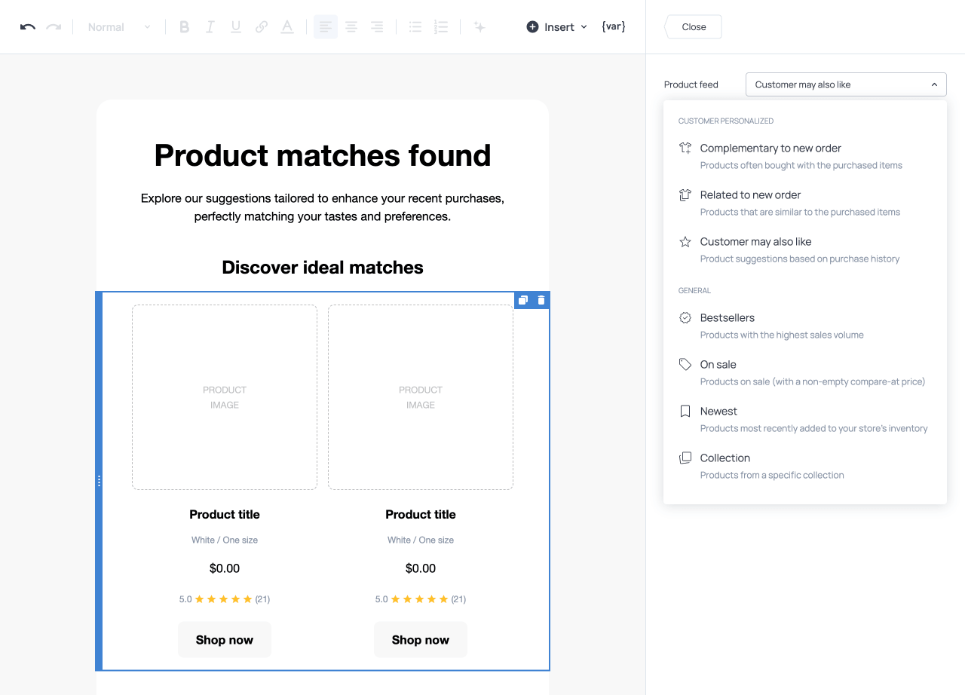This screenshot has height=695, width=965.
Task: Click the first Shop now button
Action: (x=225, y=640)
